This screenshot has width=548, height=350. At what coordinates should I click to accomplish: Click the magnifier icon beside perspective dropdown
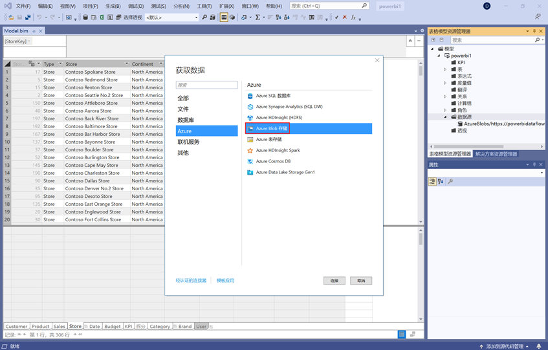(204, 17)
